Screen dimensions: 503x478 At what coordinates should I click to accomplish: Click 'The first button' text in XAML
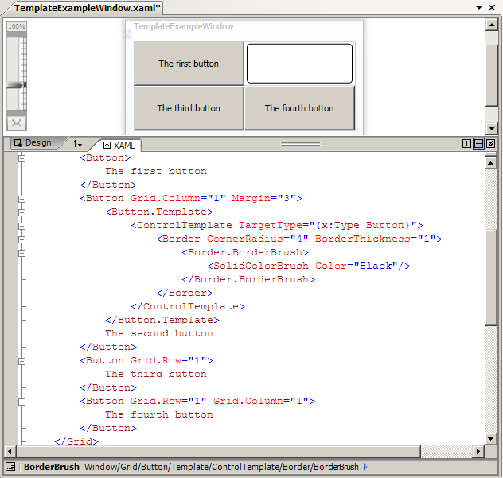155,171
